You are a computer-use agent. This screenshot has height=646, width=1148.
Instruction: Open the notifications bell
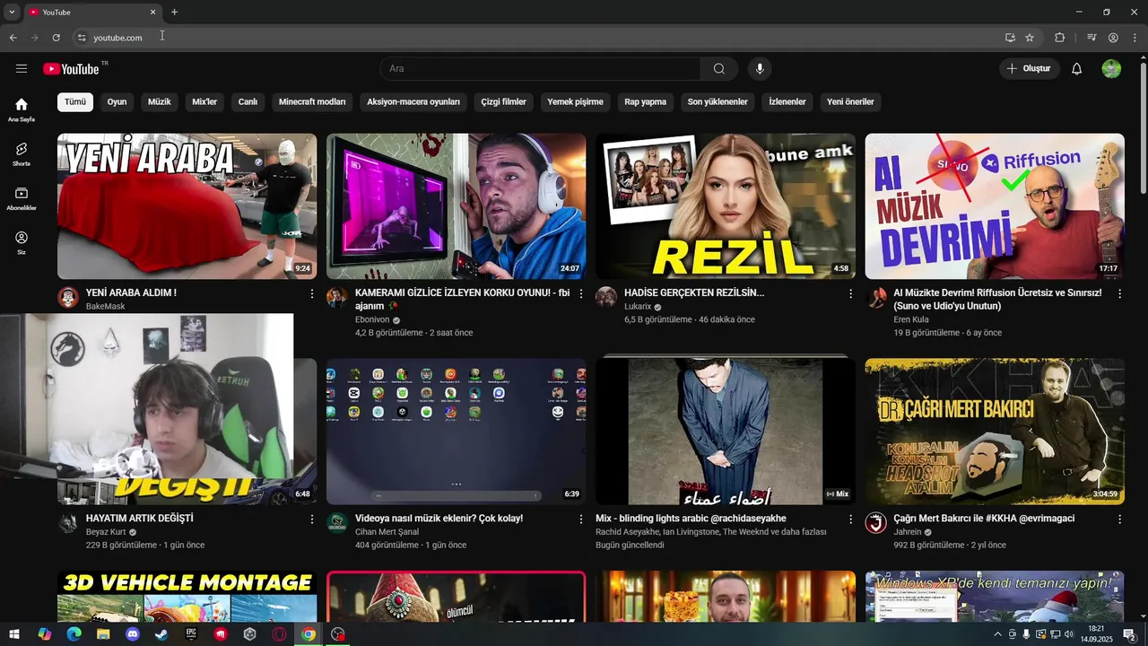[1077, 69]
